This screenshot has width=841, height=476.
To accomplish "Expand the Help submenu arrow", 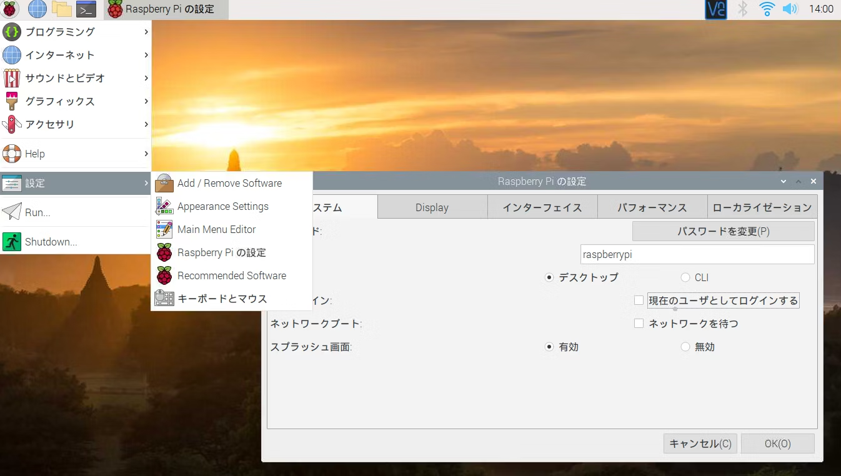I will [146, 154].
